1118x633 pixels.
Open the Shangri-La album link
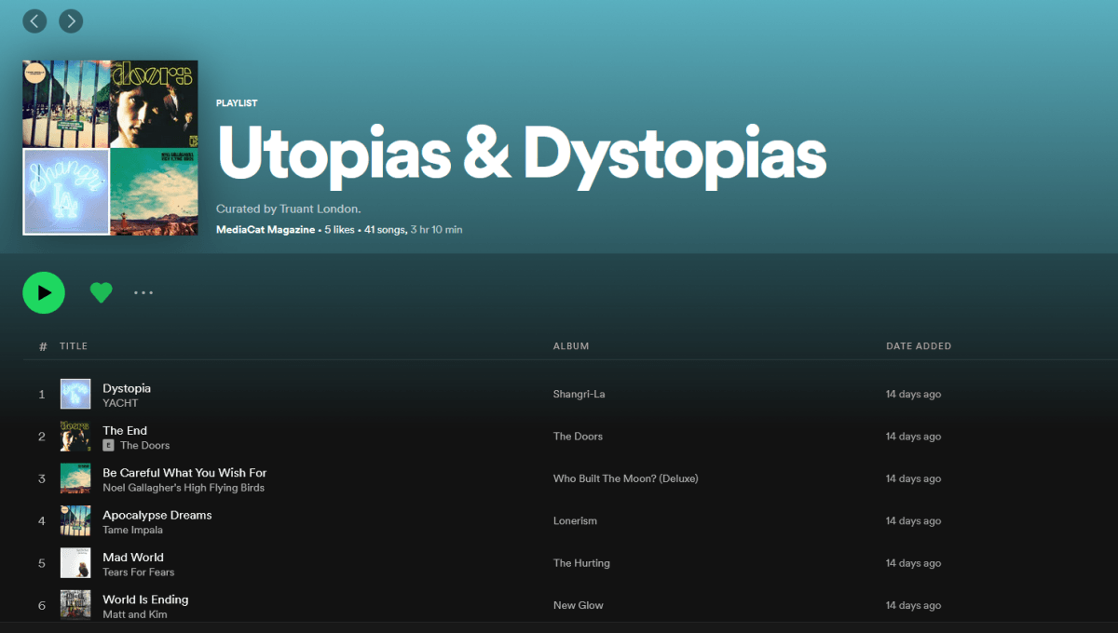579,394
